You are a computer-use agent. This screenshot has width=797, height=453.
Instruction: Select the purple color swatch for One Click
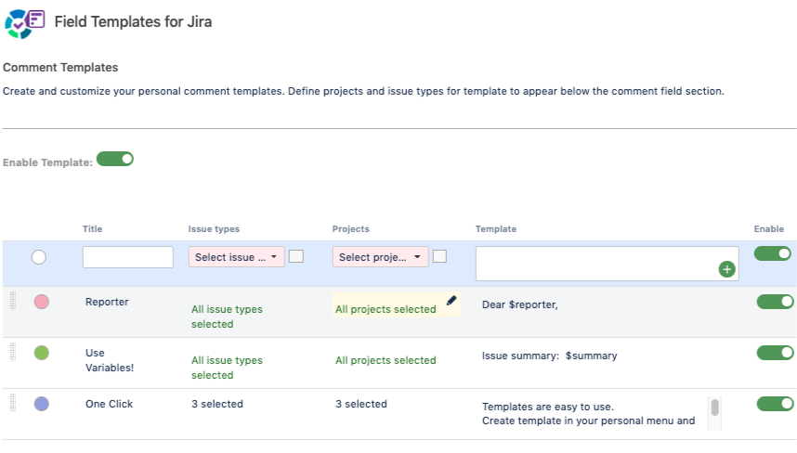click(x=41, y=404)
